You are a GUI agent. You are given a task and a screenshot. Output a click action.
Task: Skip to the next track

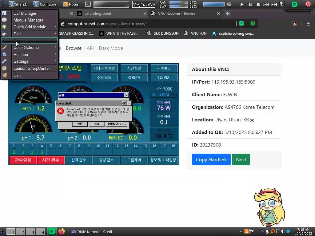coord(274,4)
